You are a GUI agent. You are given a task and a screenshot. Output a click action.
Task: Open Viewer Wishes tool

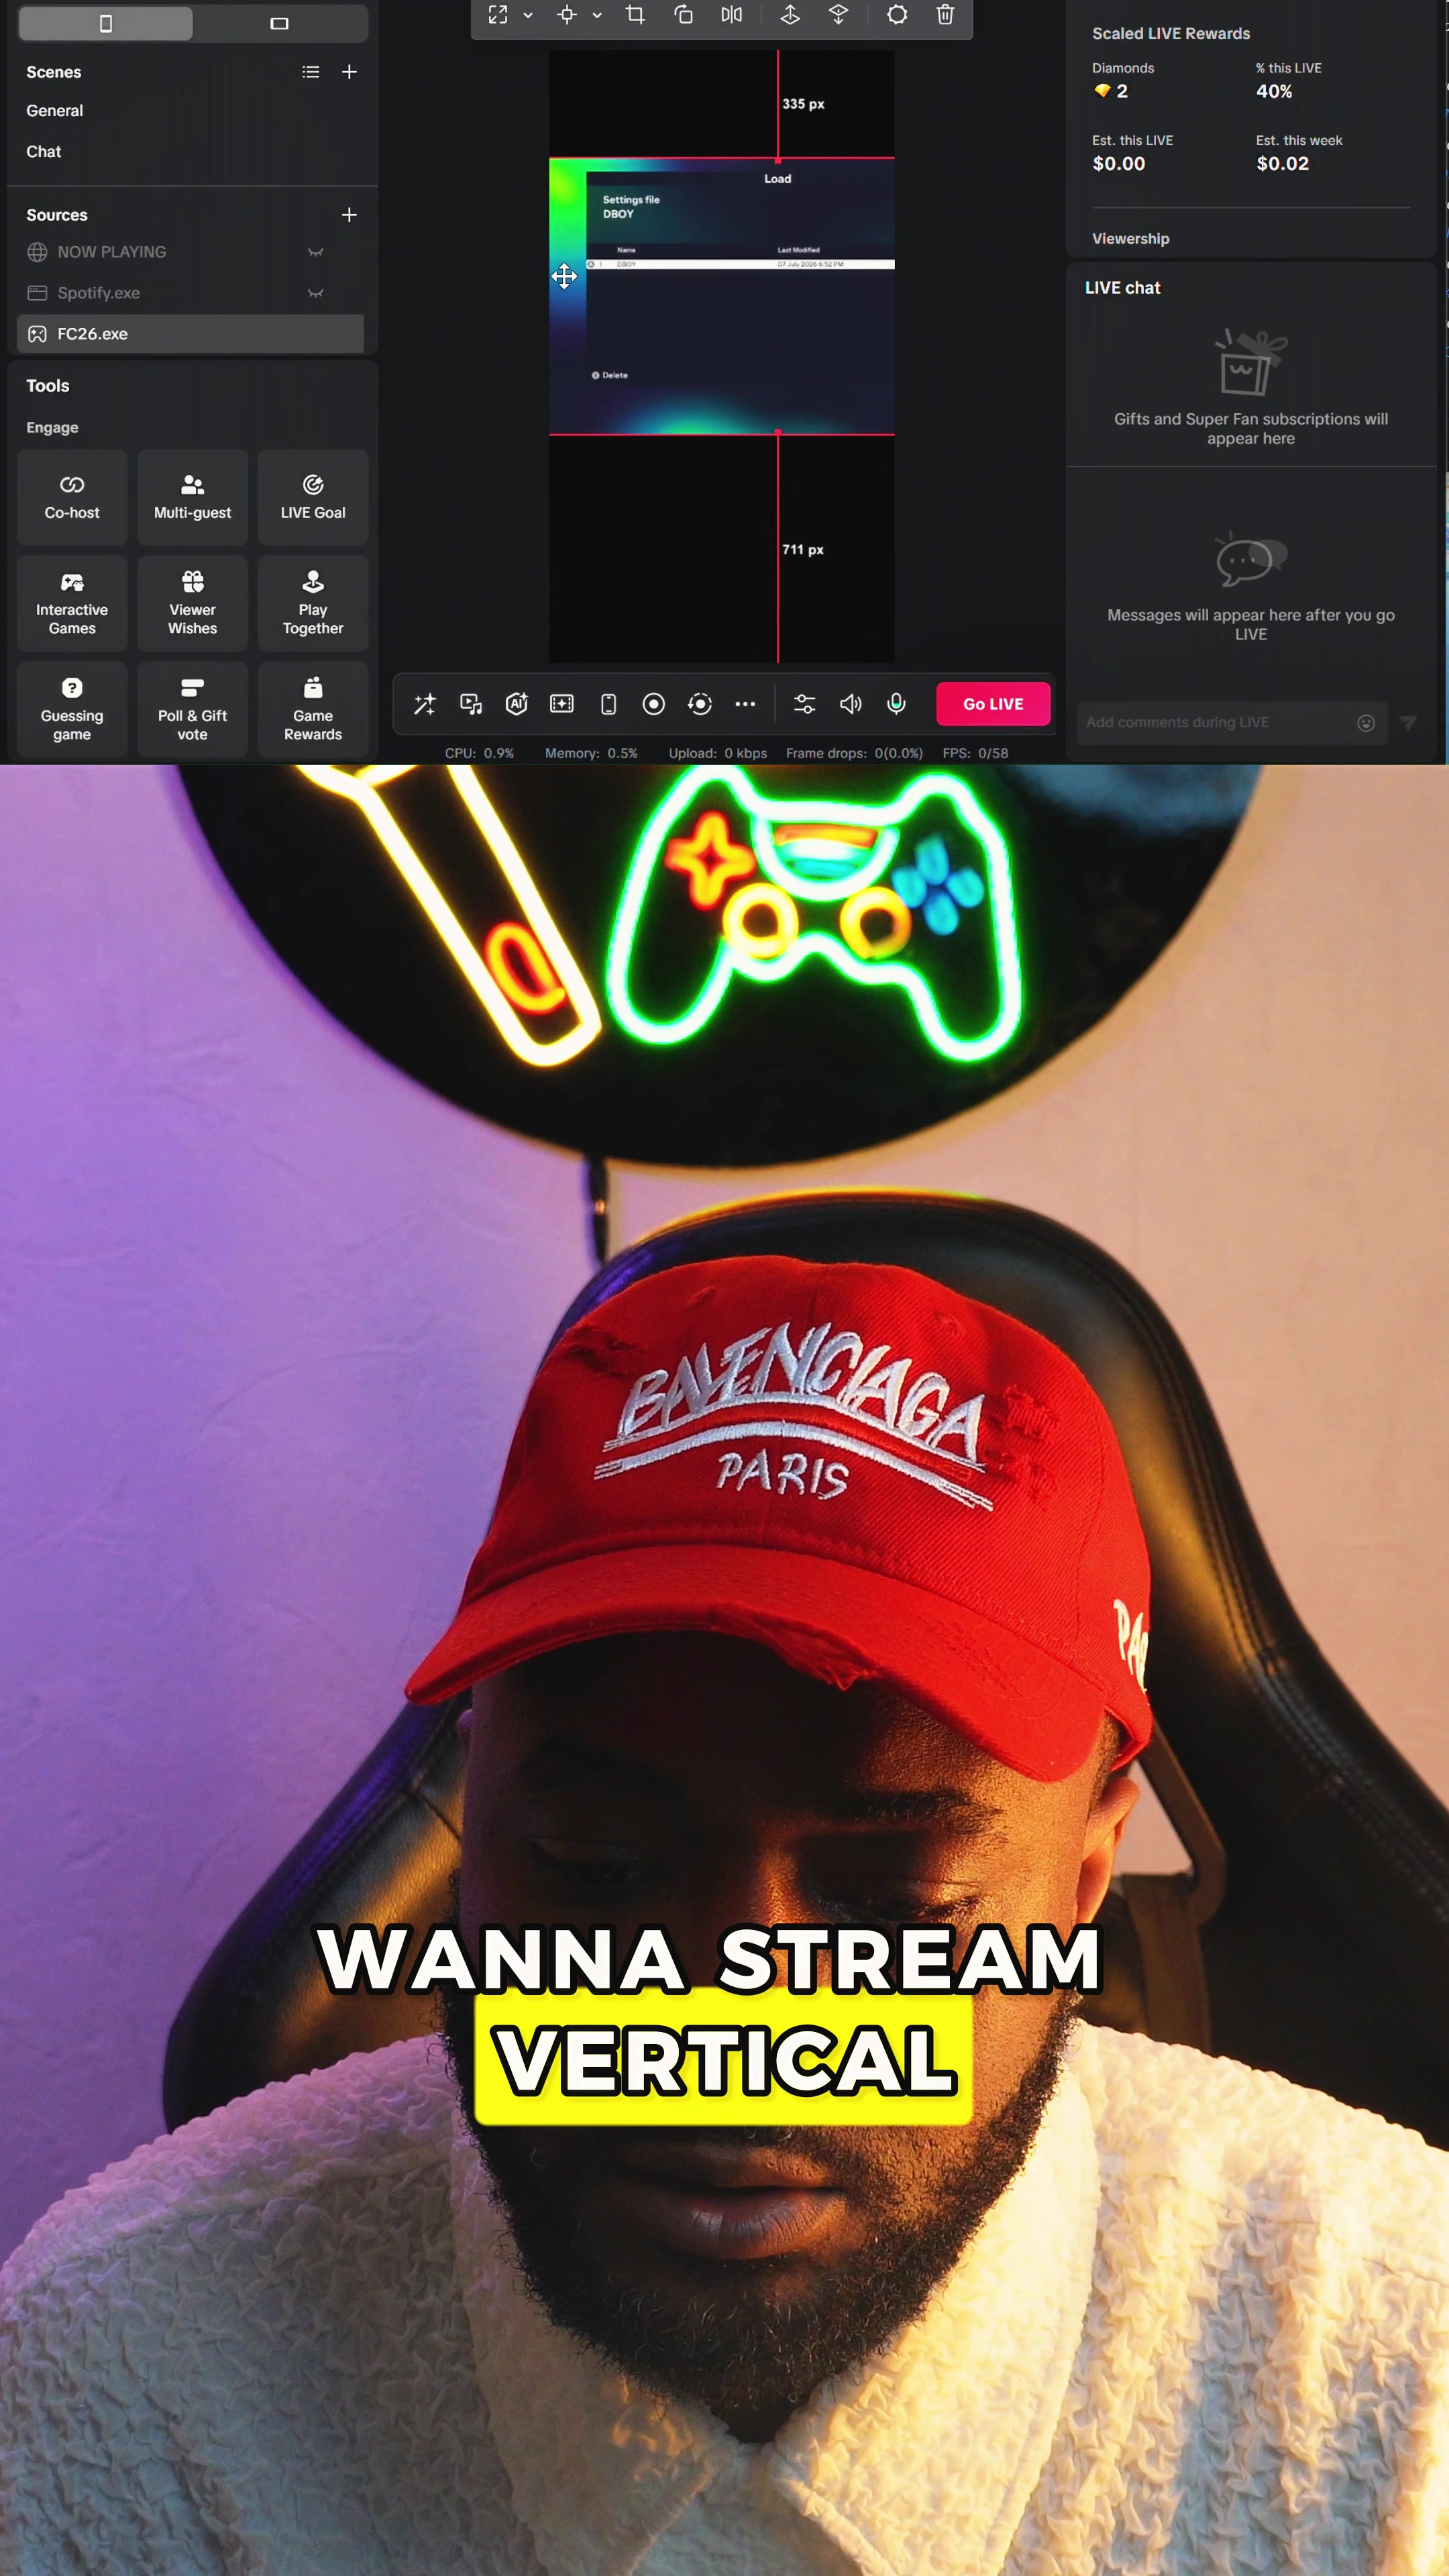pyautogui.click(x=192, y=604)
